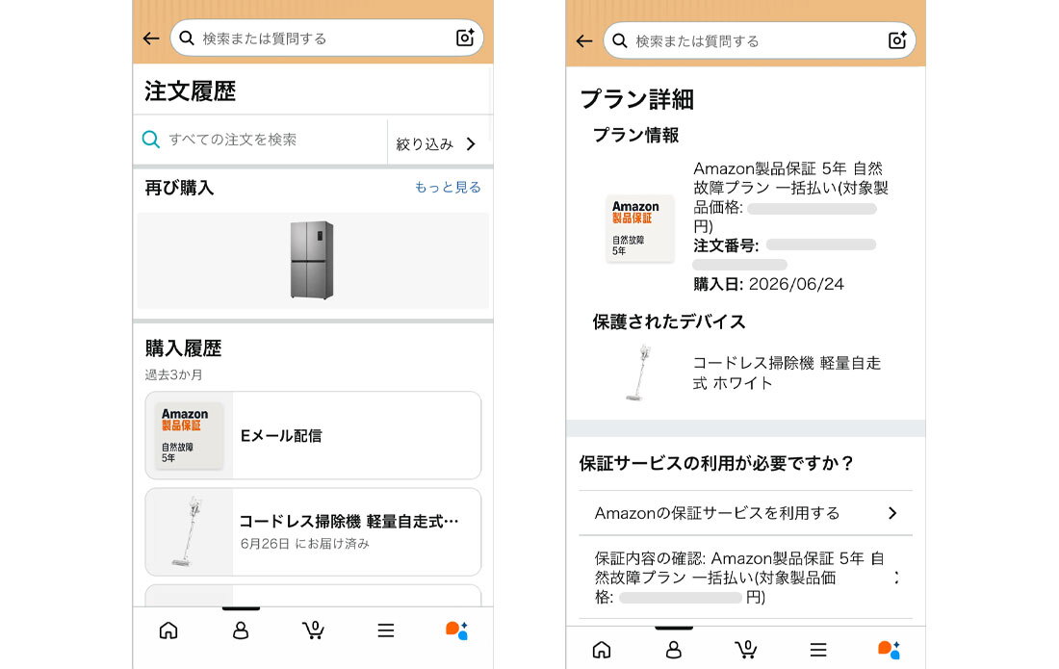Open the AI assistant icon on the right screen
The height and width of the screenshot is (669, 1059).
890,650
